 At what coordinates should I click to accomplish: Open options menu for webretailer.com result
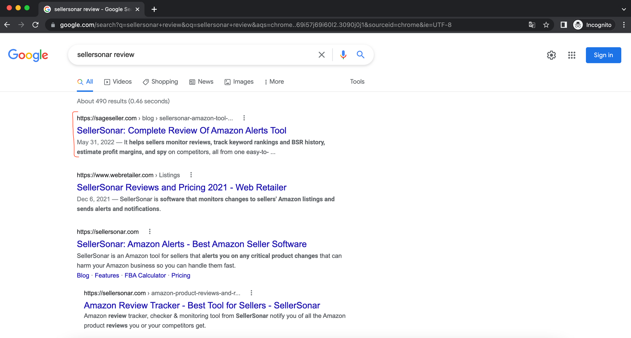pos(191,175)
